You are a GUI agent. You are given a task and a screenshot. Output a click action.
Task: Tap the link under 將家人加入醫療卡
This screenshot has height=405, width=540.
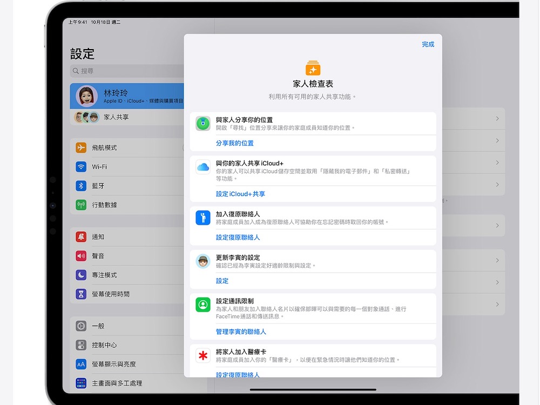click(238, 374)
